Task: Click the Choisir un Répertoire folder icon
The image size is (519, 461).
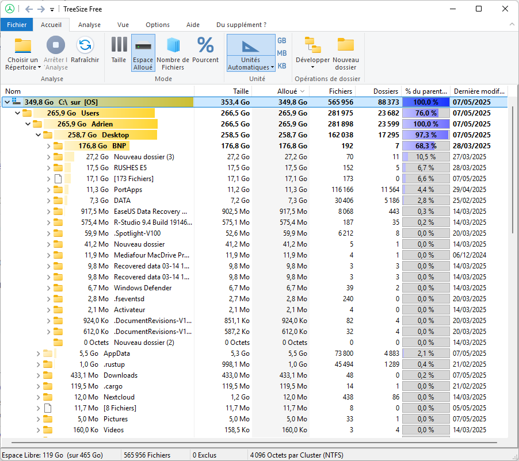Action: point(23,45)
